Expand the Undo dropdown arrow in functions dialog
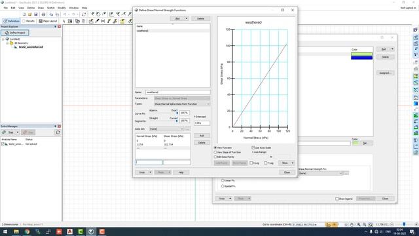Screen dimensions: 419x236 tap(150, 172)
